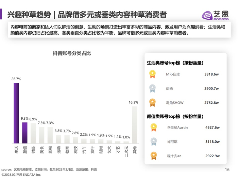The image size is (238, 178).
Task: Click the 其他 axis label
Action: click(135, 150)
